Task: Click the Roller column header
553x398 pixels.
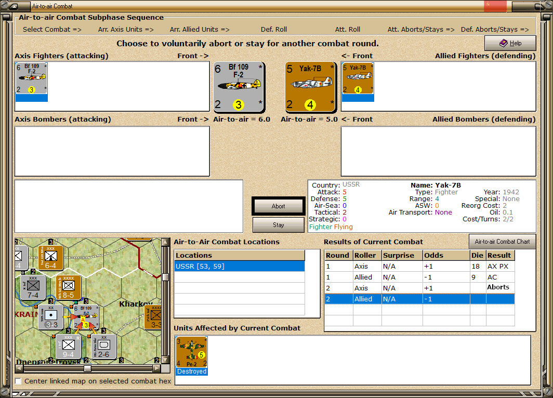Action: pos(367,255)
